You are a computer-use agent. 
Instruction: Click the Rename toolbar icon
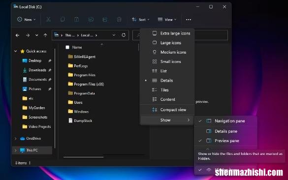[x=91, y=20]
